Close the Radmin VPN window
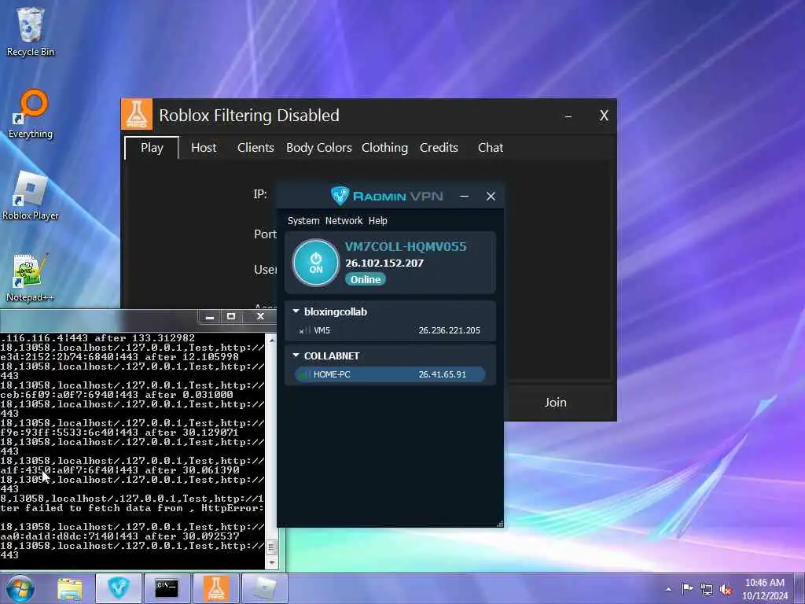Viewport: 805px width, 604px height. [x=491, y=196]
